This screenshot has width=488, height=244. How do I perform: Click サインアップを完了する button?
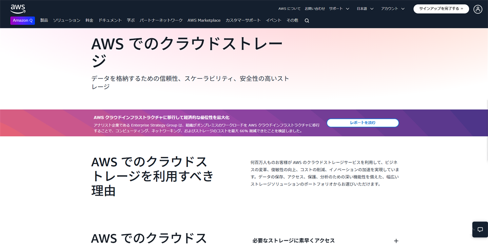pos(441,9)
